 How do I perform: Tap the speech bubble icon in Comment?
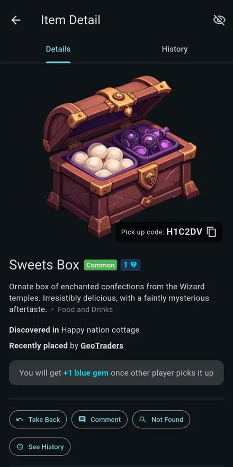[82, 419]
